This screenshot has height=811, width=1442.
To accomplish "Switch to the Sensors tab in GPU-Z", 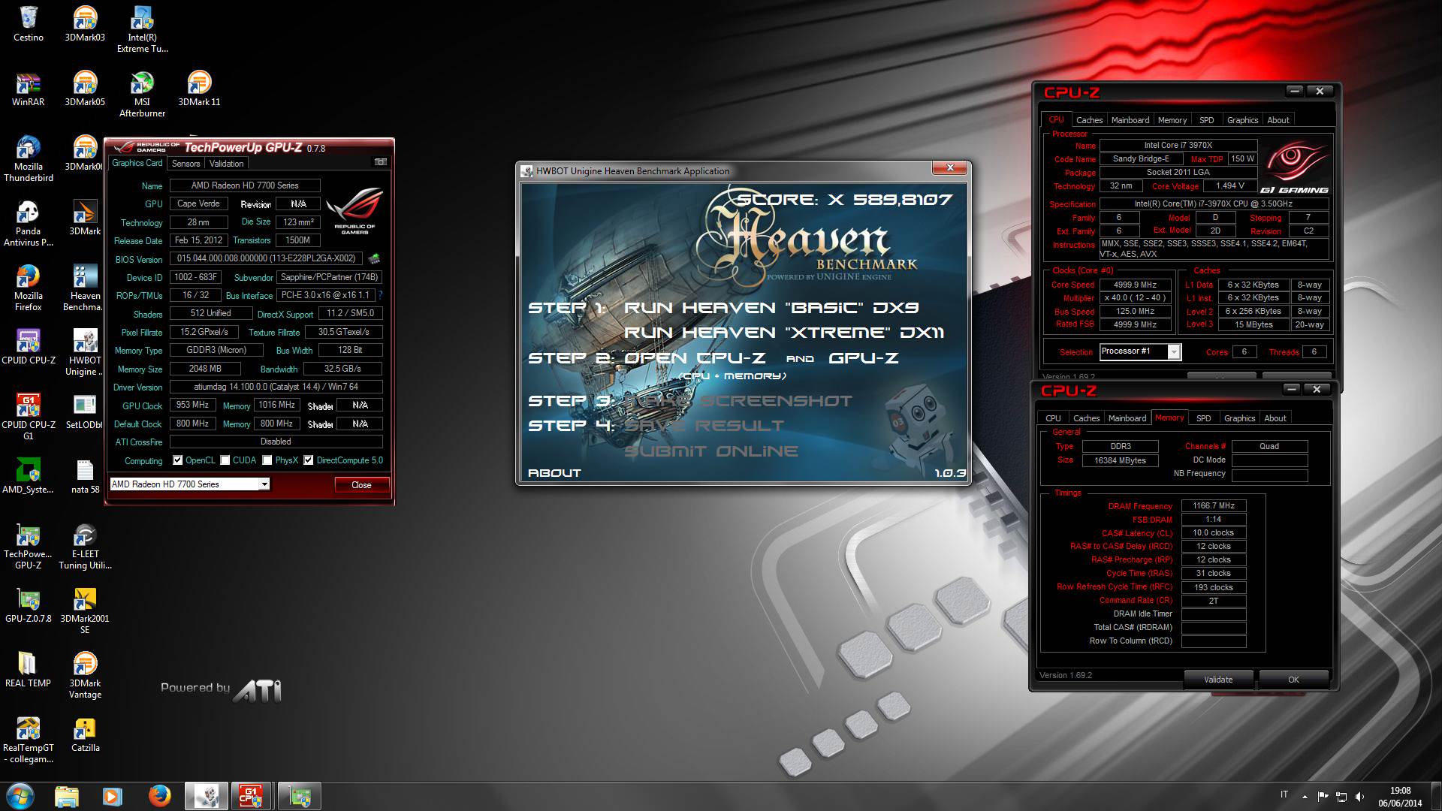I will click(186, 163).
